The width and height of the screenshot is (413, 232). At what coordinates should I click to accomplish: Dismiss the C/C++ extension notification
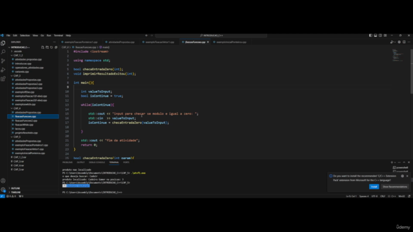(407, 176)
